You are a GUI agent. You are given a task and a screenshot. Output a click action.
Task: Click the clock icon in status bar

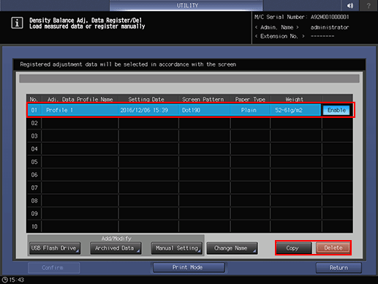[x=4, y=280]
